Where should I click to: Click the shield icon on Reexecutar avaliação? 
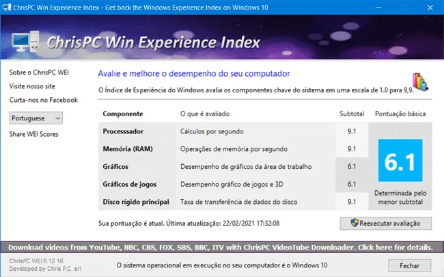(355, 222)
